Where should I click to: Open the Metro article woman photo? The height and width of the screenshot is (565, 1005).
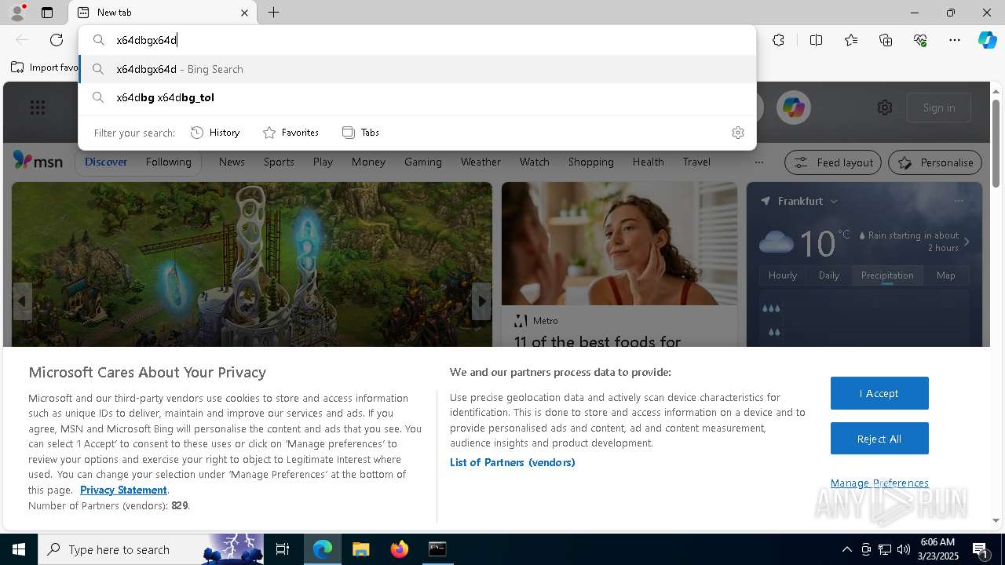tap(619, 244)
